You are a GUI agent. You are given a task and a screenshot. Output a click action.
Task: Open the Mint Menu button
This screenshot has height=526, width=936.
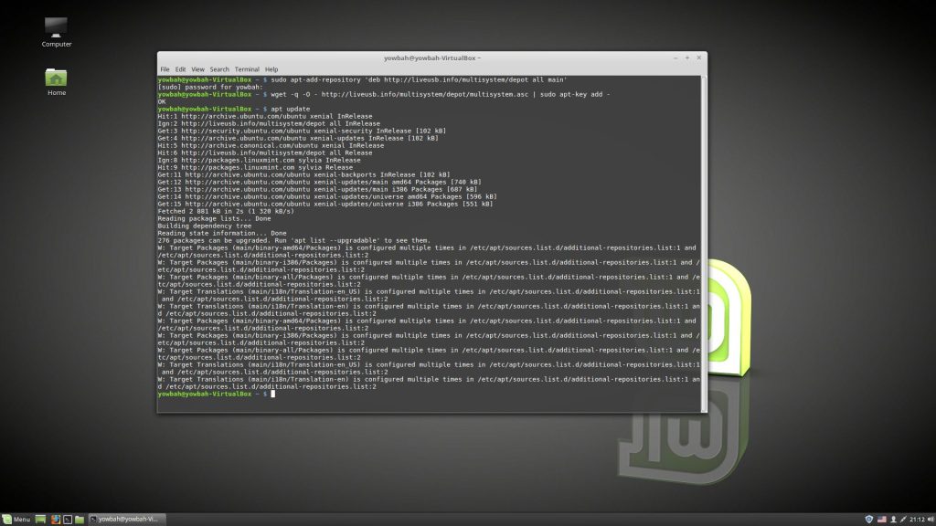click(x=16, y=519)
